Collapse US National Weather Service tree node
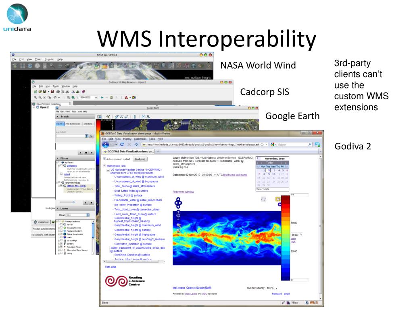 (108, 170)
